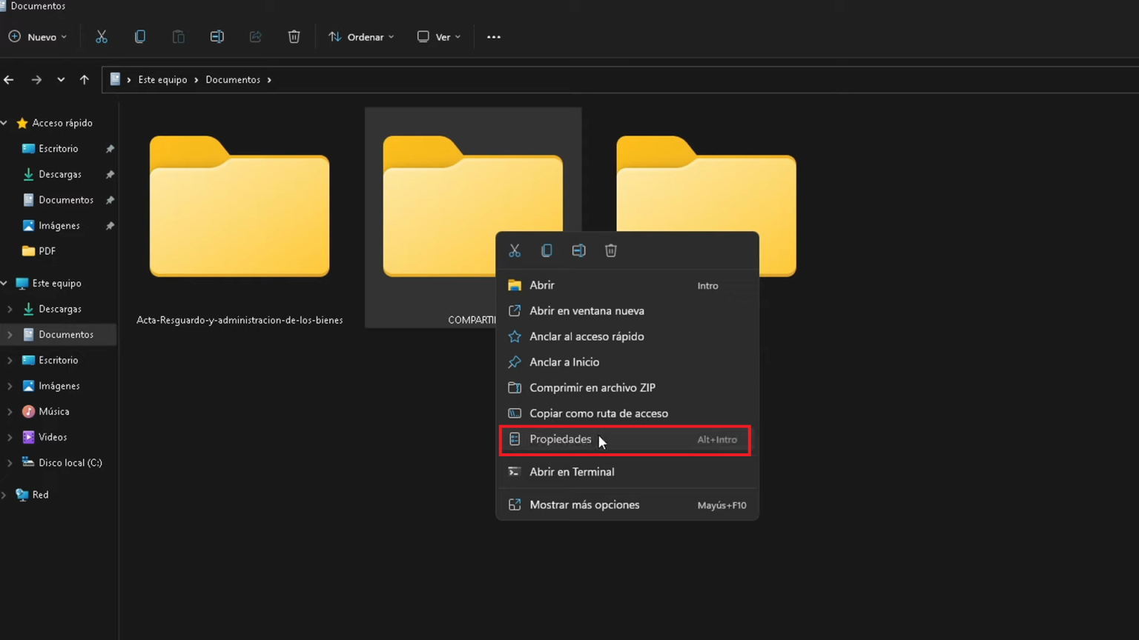Open pinned Documentos in Acceso rápido

[x=66, y=200]
